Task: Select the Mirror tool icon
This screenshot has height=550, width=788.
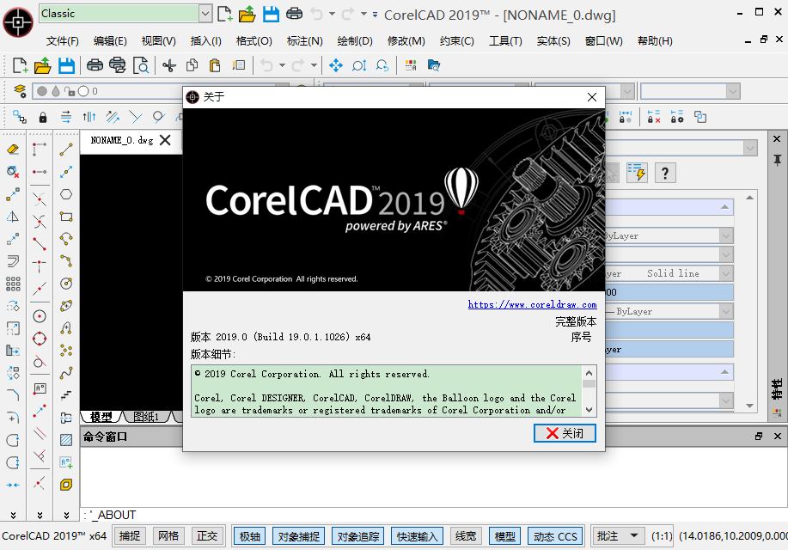Action: (x=13, y=217)
